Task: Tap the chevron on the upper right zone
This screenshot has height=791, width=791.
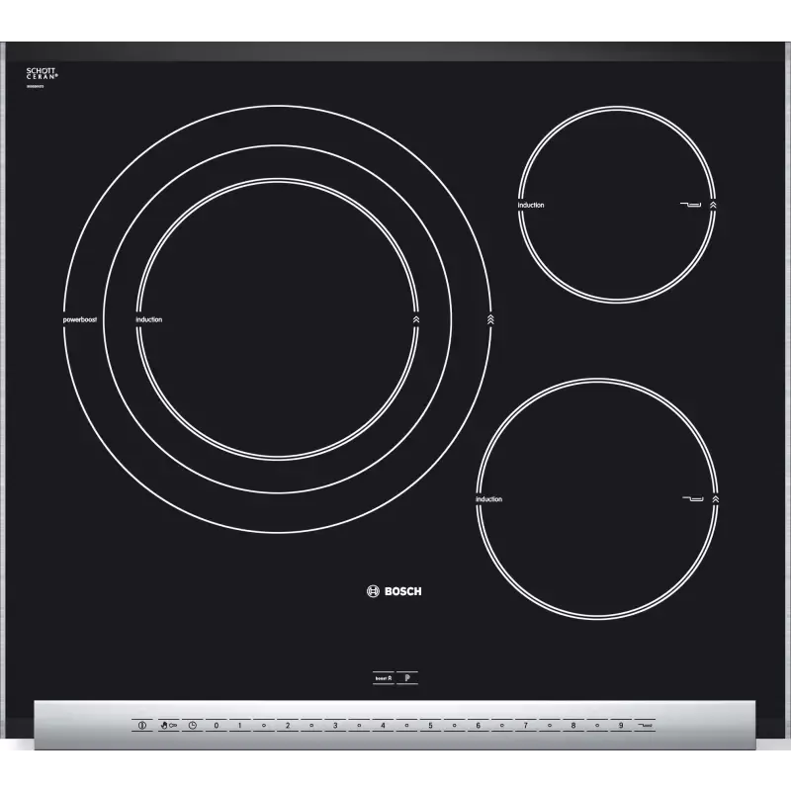Action: pos(714,206)
